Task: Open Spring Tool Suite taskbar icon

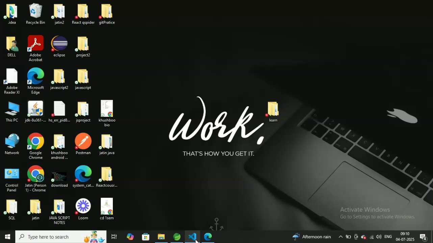Action: click(x=177, y=237)
